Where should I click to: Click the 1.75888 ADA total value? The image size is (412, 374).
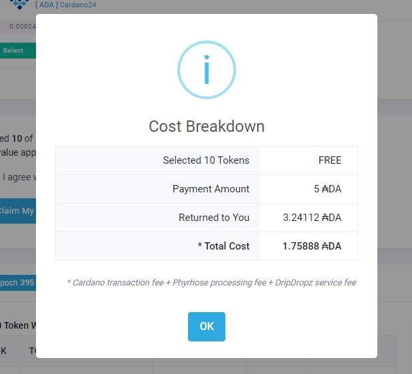[x=312, y=246]
